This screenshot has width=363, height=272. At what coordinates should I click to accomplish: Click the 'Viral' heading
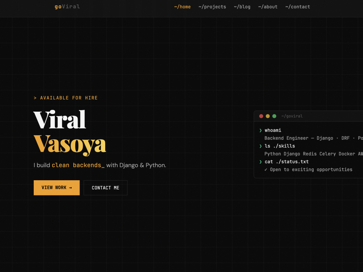click(x=60, y=119)
